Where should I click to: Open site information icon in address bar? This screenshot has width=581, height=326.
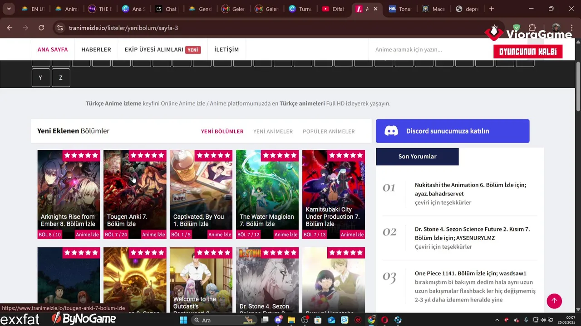pyautogui.click(x=59, y=28)
